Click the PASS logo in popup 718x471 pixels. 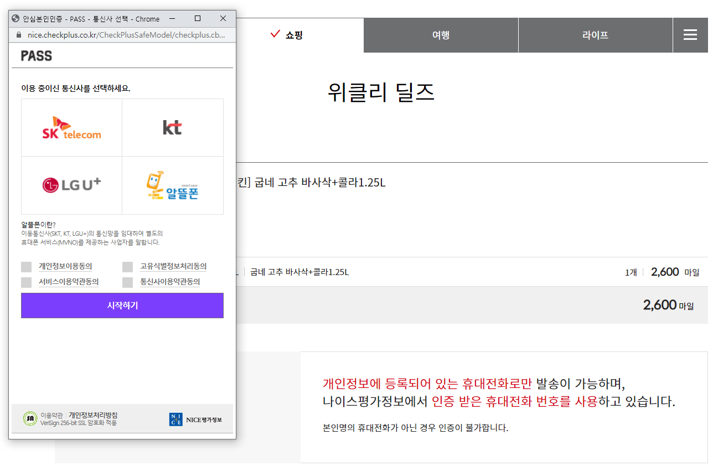[37, 55]
